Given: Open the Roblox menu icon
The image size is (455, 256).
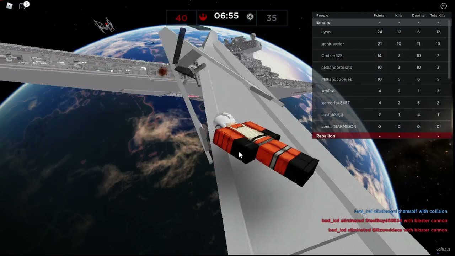Looking at the screenshot, I should 10,6.
